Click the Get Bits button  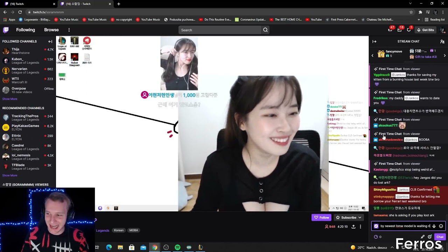426,30
